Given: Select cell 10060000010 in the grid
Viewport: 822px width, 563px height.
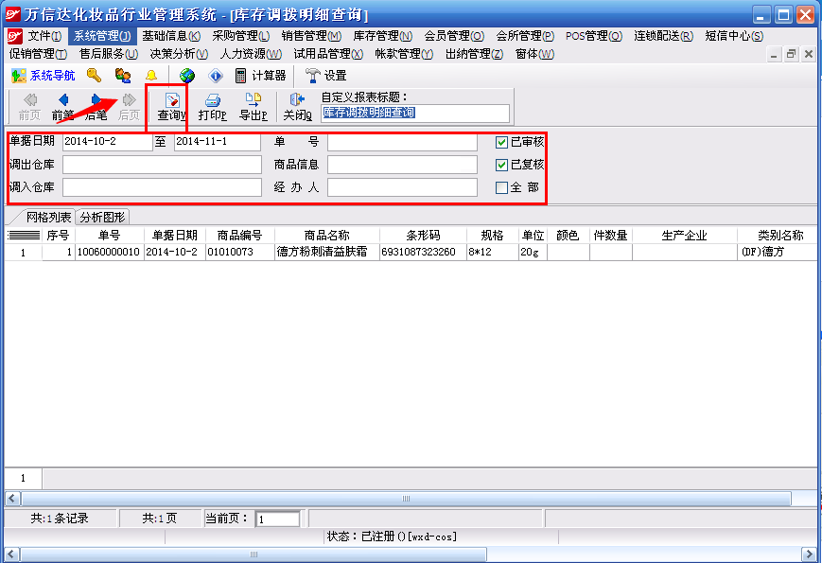Looking at the screenshot, I should coord(109,252).
